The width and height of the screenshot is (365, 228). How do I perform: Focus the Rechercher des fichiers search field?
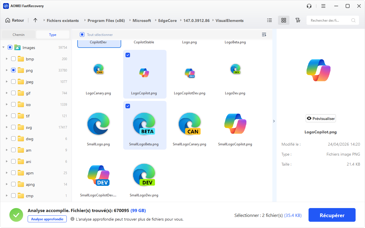(332, 20)
